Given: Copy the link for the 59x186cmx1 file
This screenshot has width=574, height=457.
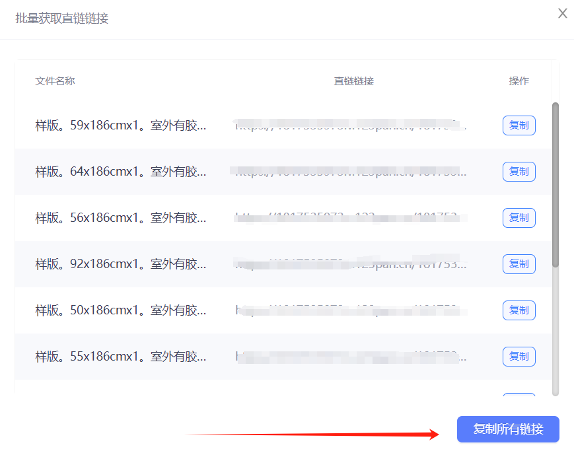Looking at the screenshot, I should coord(519,125).
